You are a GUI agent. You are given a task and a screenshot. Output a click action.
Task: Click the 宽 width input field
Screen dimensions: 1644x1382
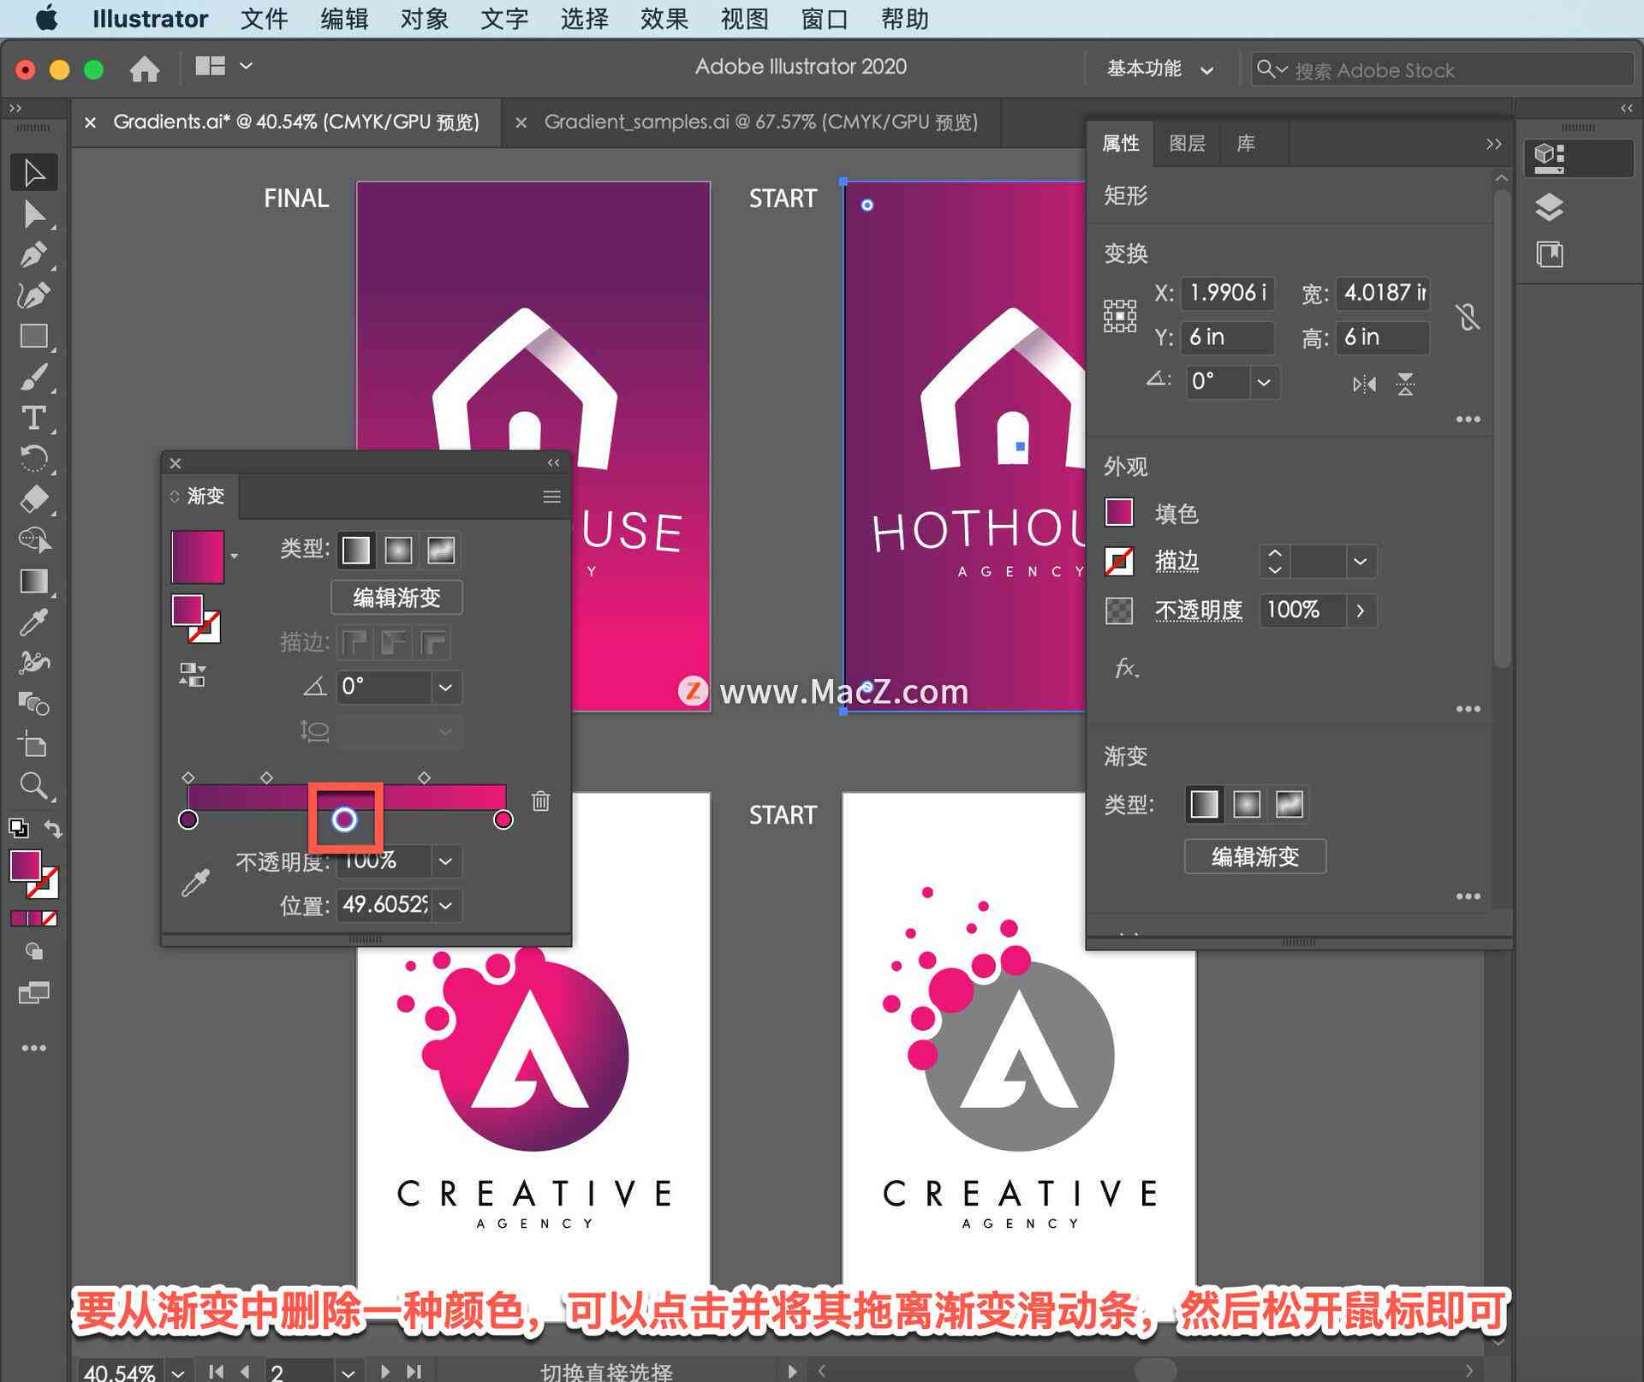point(1383,293)
